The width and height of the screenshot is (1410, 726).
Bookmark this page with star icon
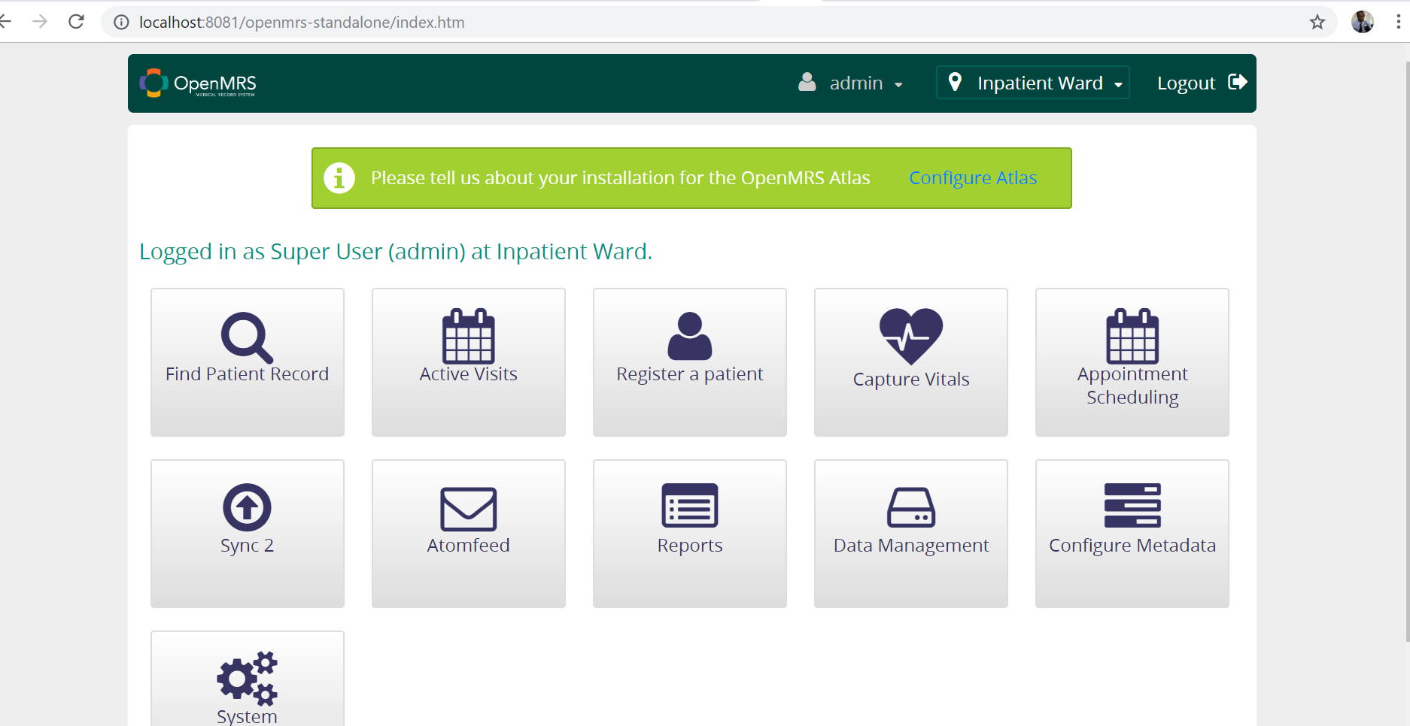coord(1317,22)
